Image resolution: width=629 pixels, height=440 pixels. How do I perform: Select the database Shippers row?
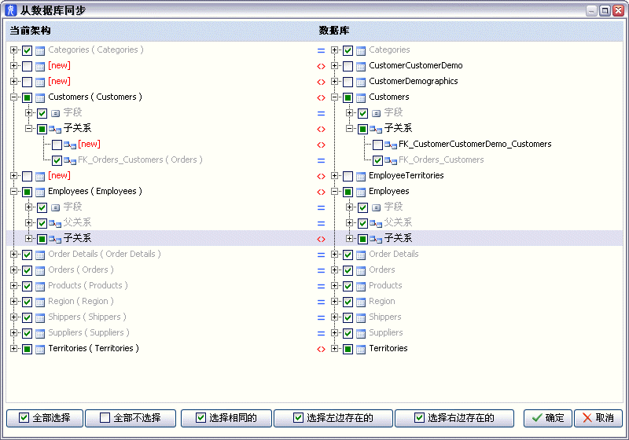coord(384,317)
